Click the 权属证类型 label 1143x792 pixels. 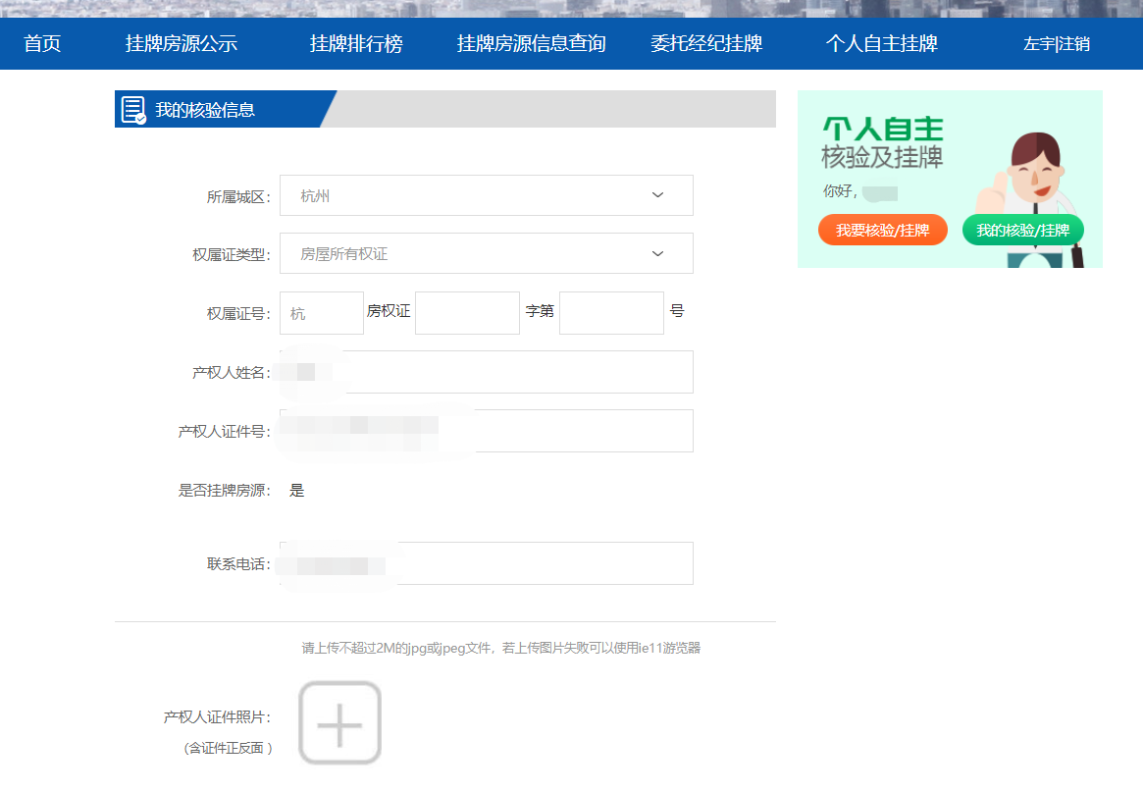pos(232,254)
